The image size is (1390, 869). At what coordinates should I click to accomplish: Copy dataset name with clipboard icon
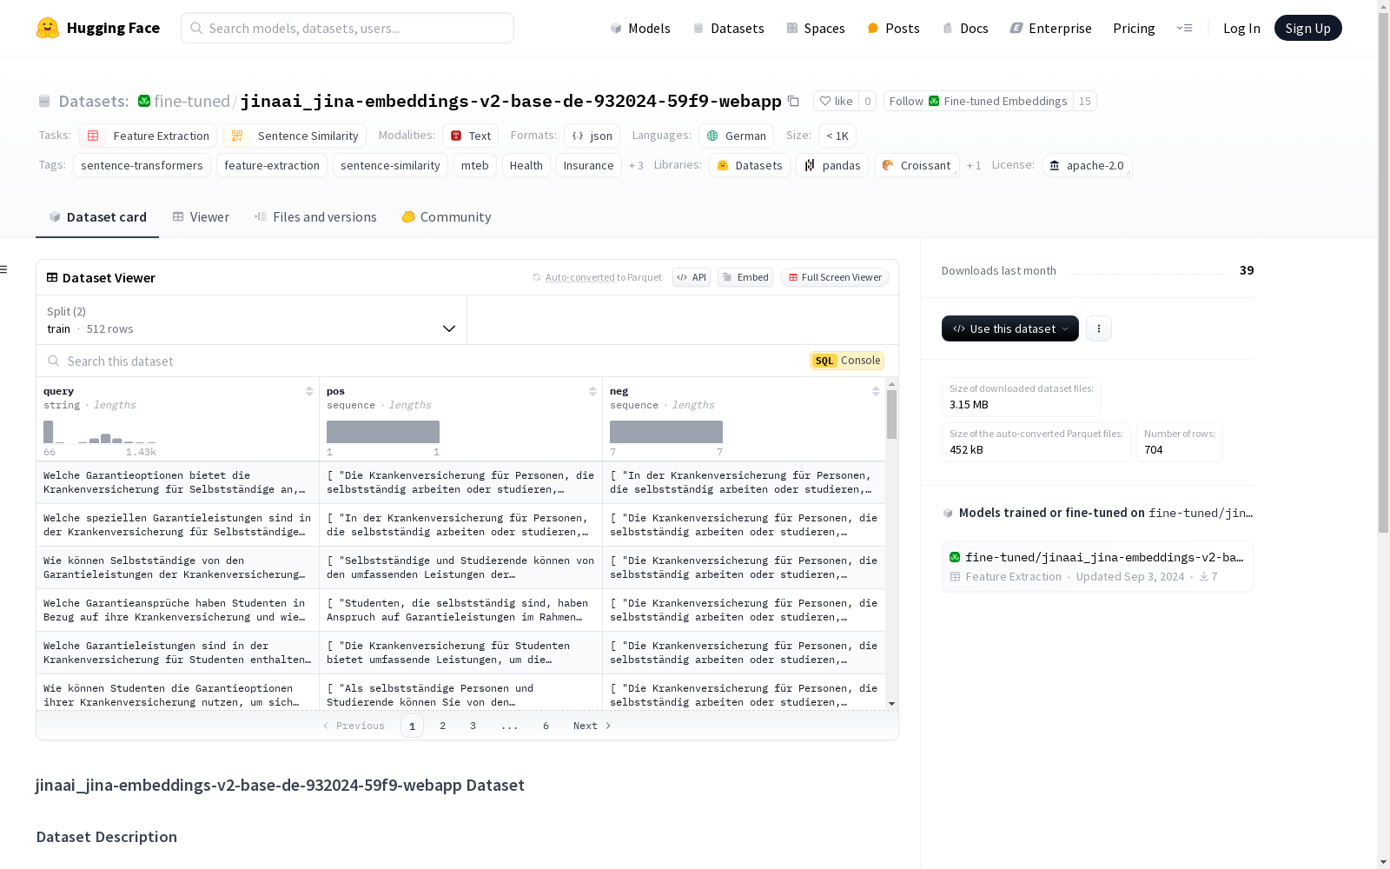[793, 101]
